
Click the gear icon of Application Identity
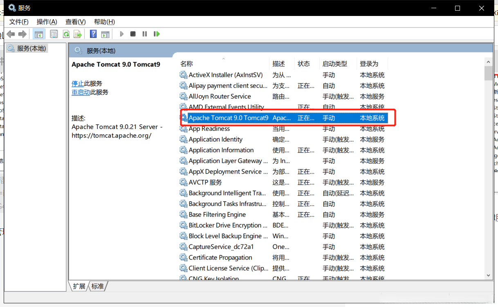184,139
